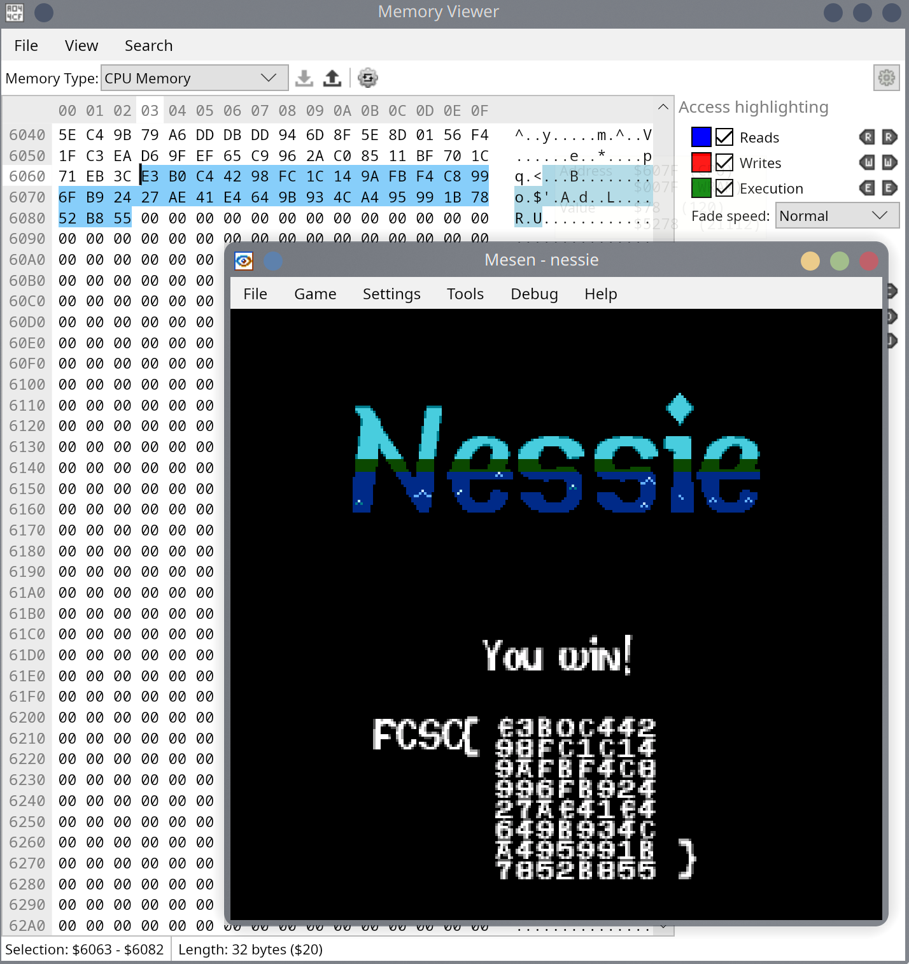This screenshot has height=964, width=909.
Task: Open File menu in Memory Viewer
Action: [26, 45]
